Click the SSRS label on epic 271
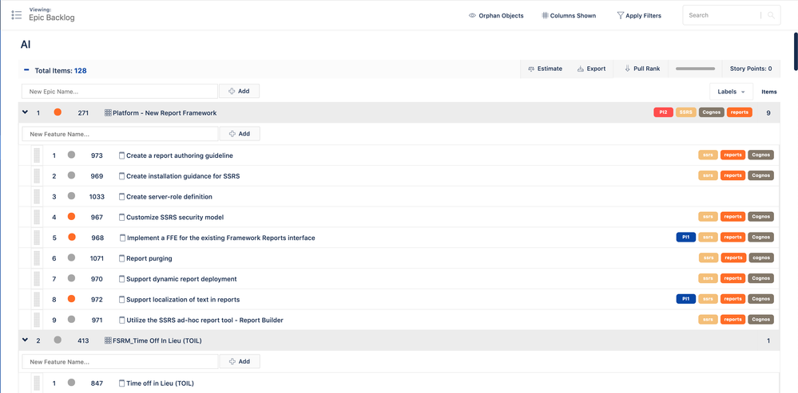Screen dimensions: 798x393 click(x=686, y=112)
